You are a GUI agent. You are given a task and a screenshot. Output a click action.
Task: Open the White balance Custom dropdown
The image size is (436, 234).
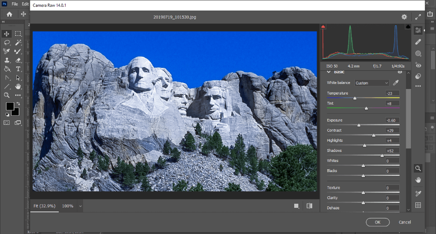[371, 83]
